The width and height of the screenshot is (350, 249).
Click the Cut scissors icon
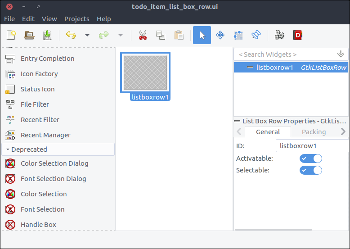(x=143, y=35)
